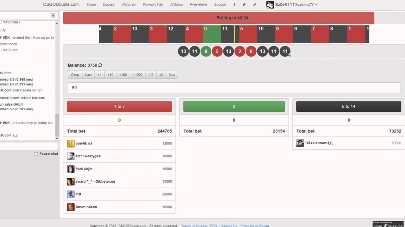Click the black 12 tile on roulette wheel
Viewport: 405px width, 227px height.
pos(176,34)
